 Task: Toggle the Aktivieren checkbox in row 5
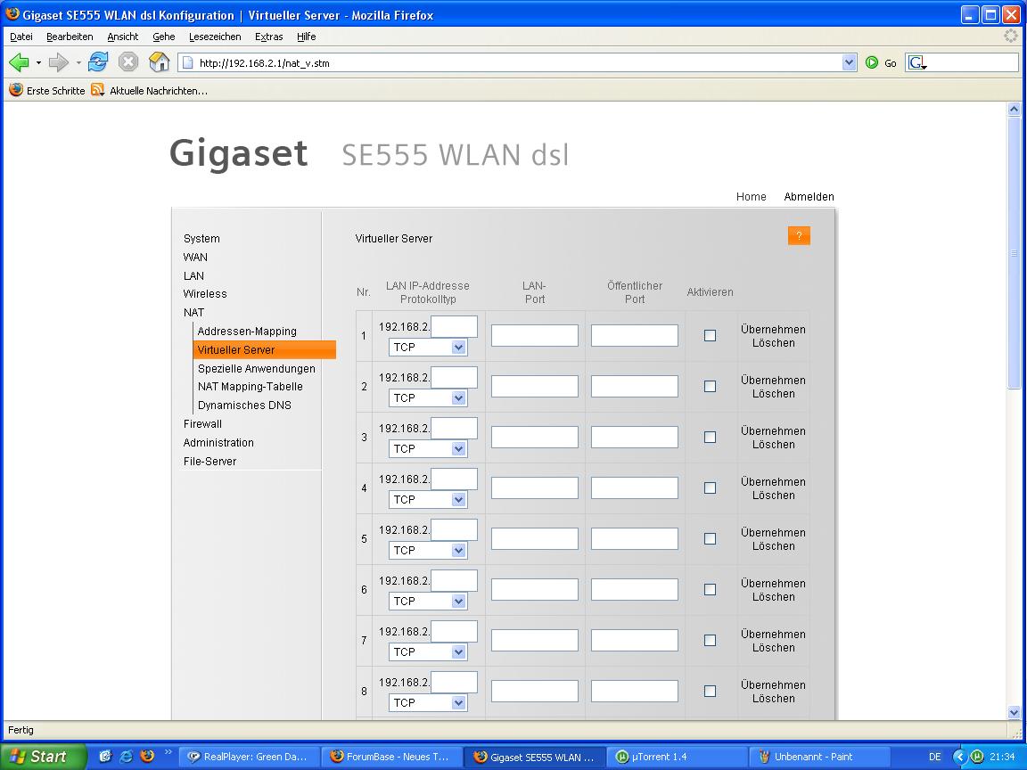(710, 538)
